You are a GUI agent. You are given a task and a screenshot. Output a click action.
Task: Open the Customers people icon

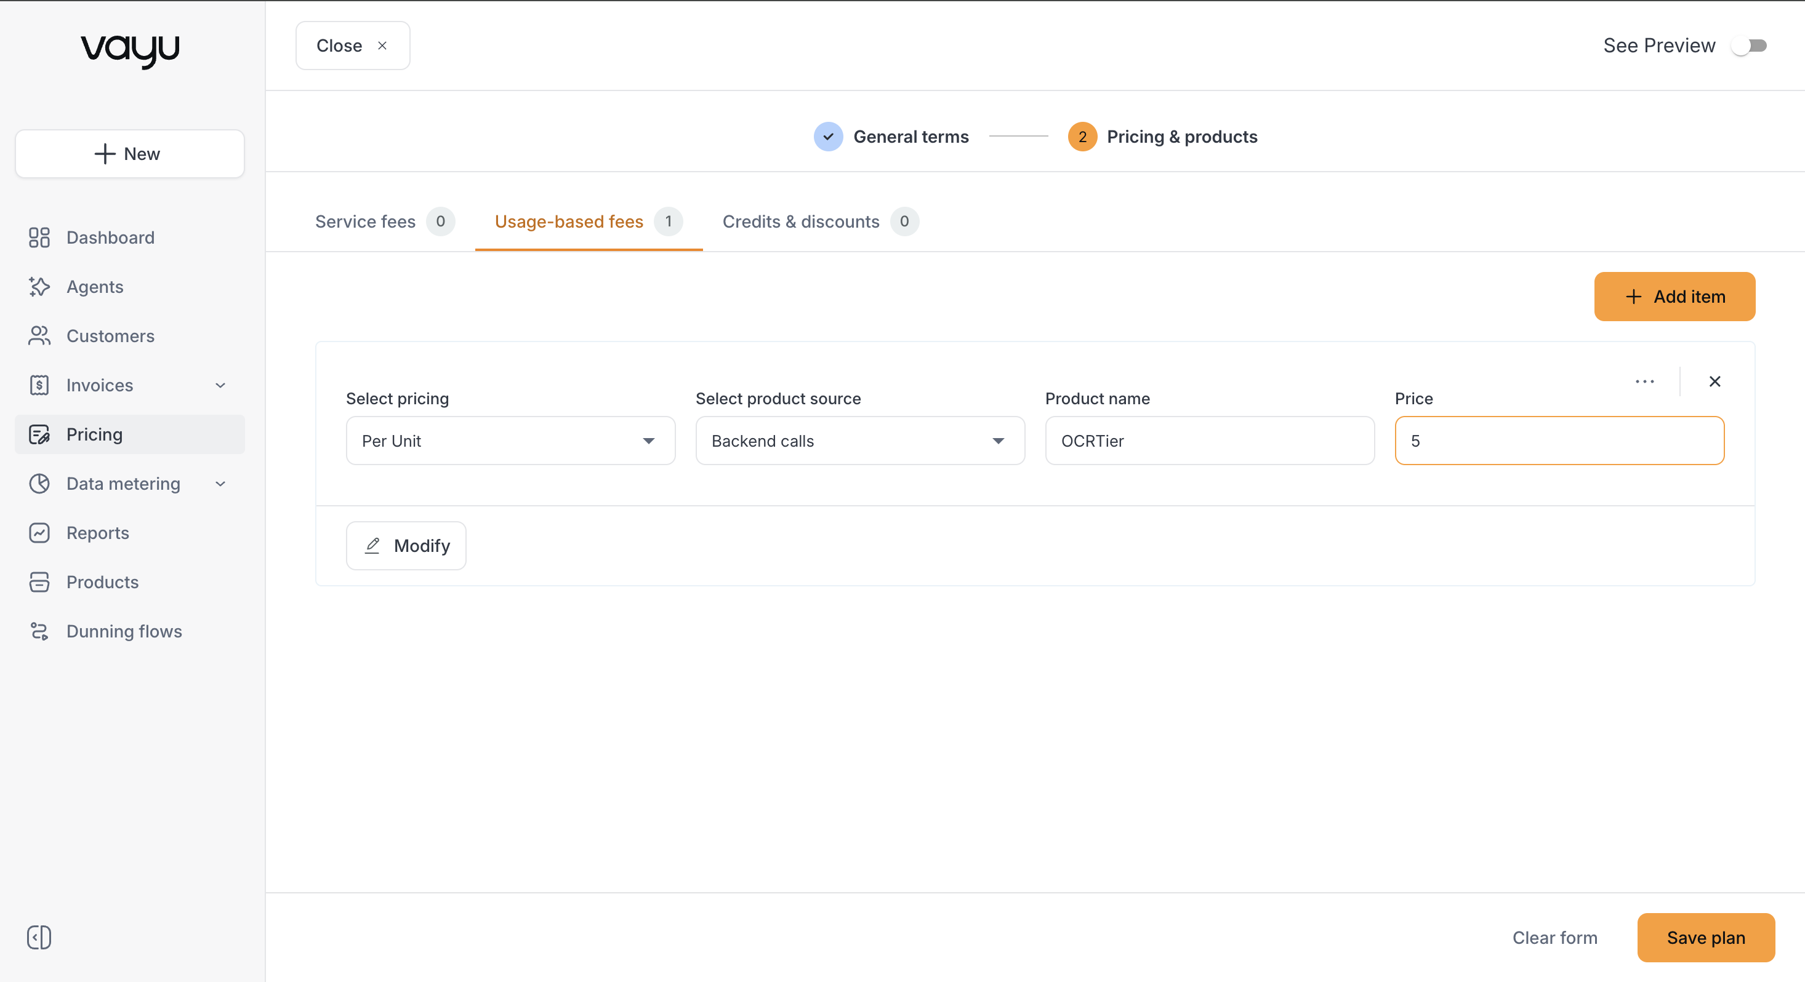coord(39,335)
